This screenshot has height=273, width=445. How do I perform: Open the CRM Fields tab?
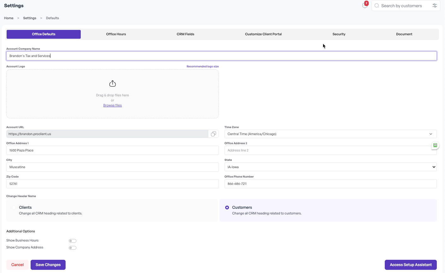click(185, 34)
